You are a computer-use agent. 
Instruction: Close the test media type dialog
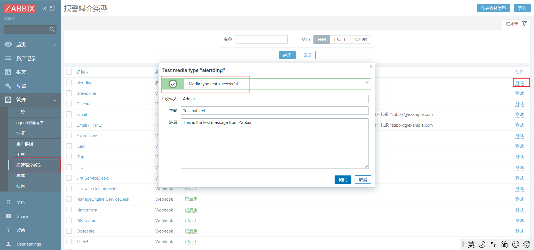pos(371,67)
